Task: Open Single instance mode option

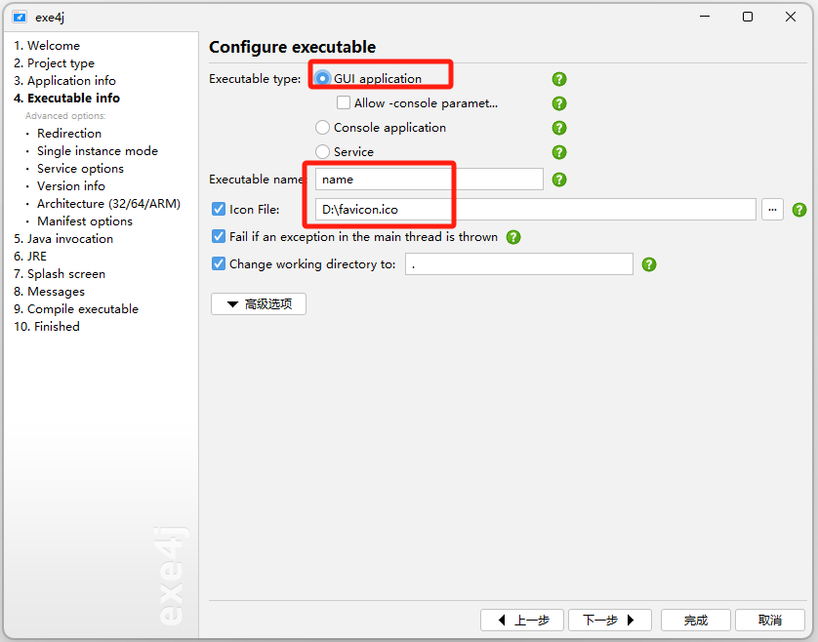Action: click(97, 151)
